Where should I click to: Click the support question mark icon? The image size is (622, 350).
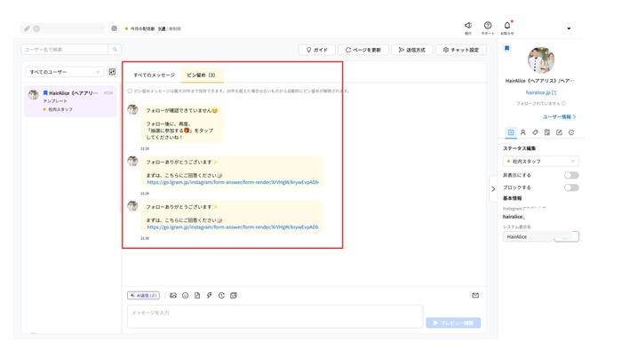(488, 26)
